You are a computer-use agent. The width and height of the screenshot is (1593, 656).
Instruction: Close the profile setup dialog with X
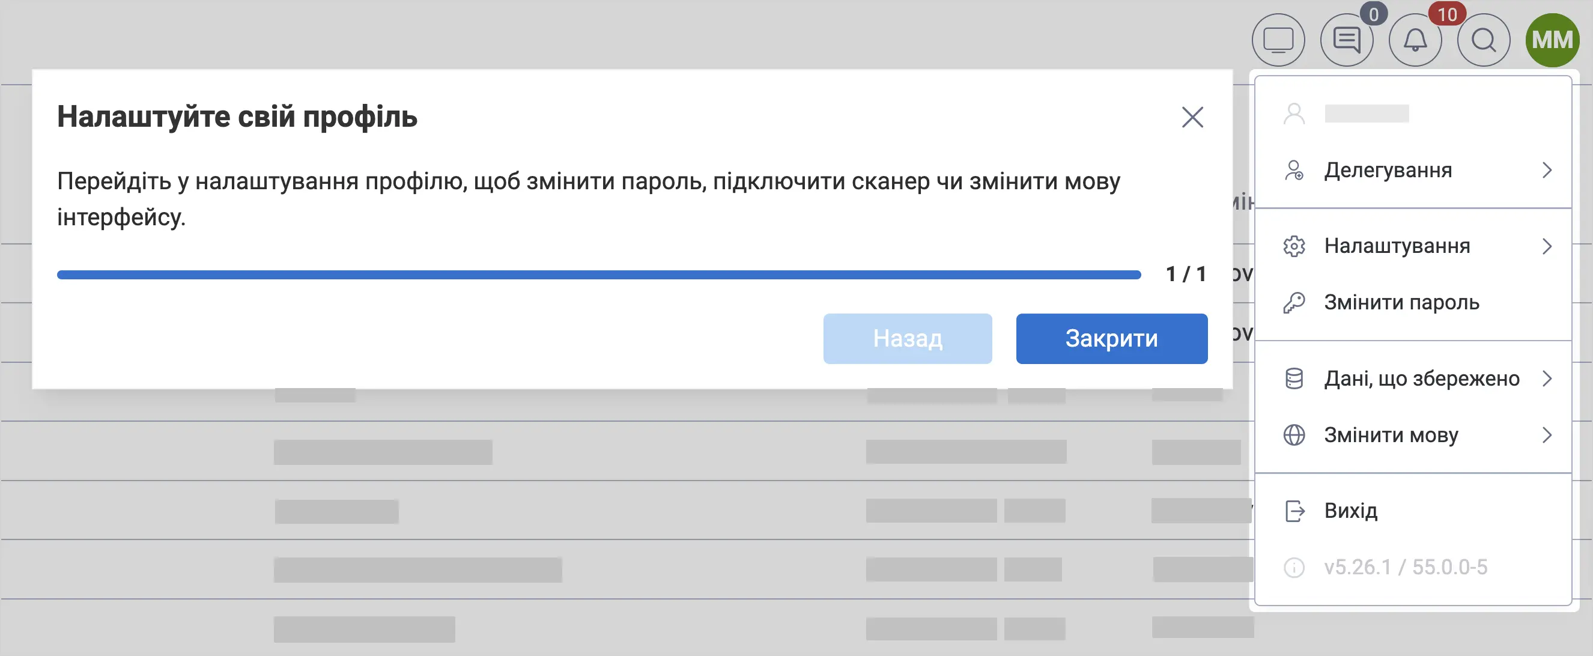pyautogui.click(x=1192, y=117)
